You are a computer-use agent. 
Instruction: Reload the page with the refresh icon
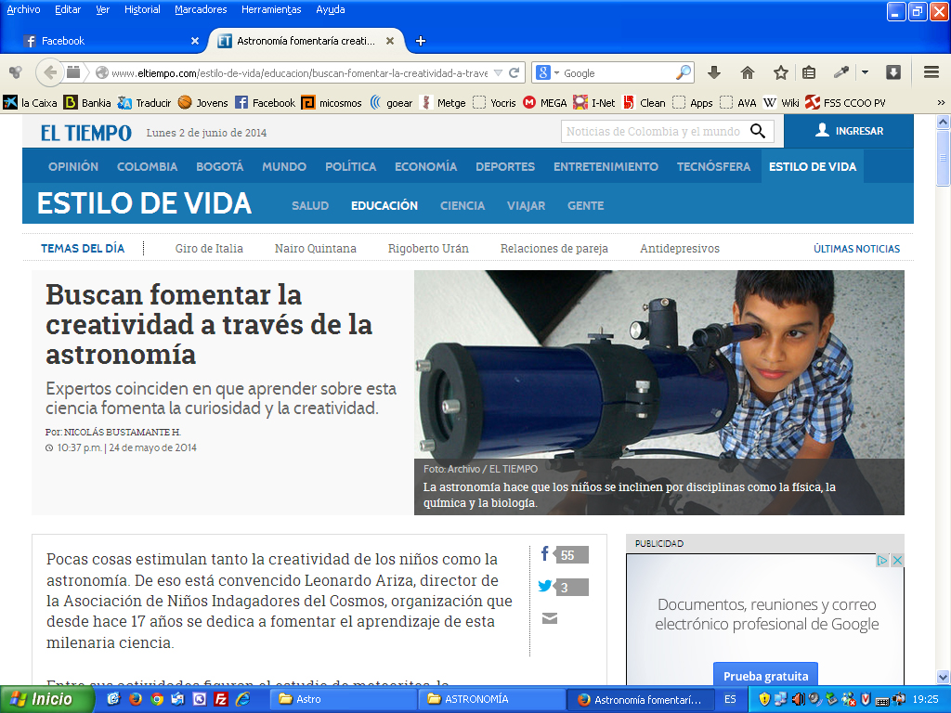514,72
